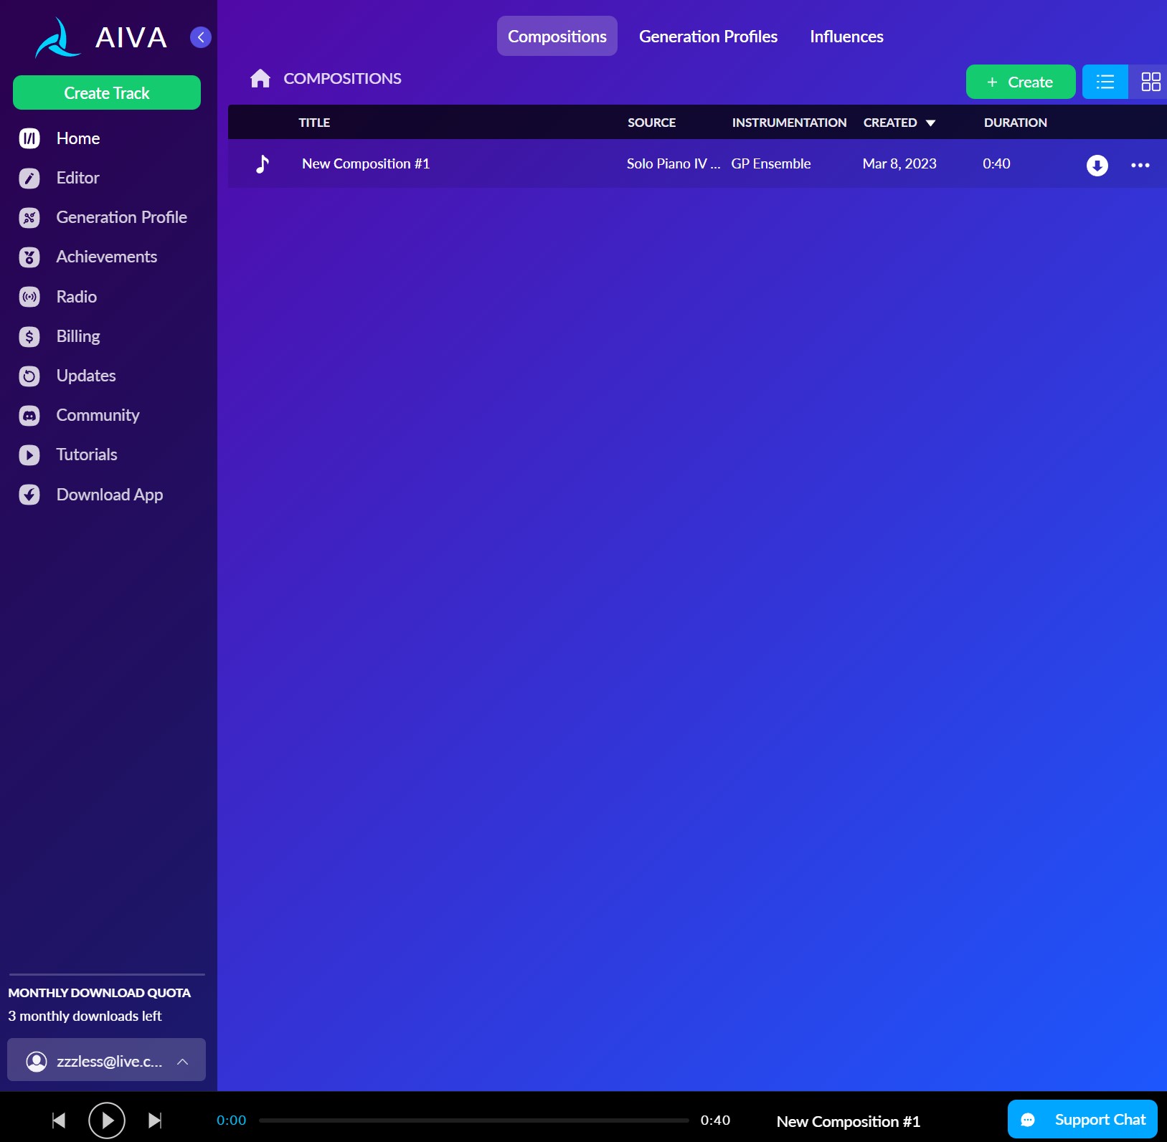Skip to the previous track

click(59, 1120)
